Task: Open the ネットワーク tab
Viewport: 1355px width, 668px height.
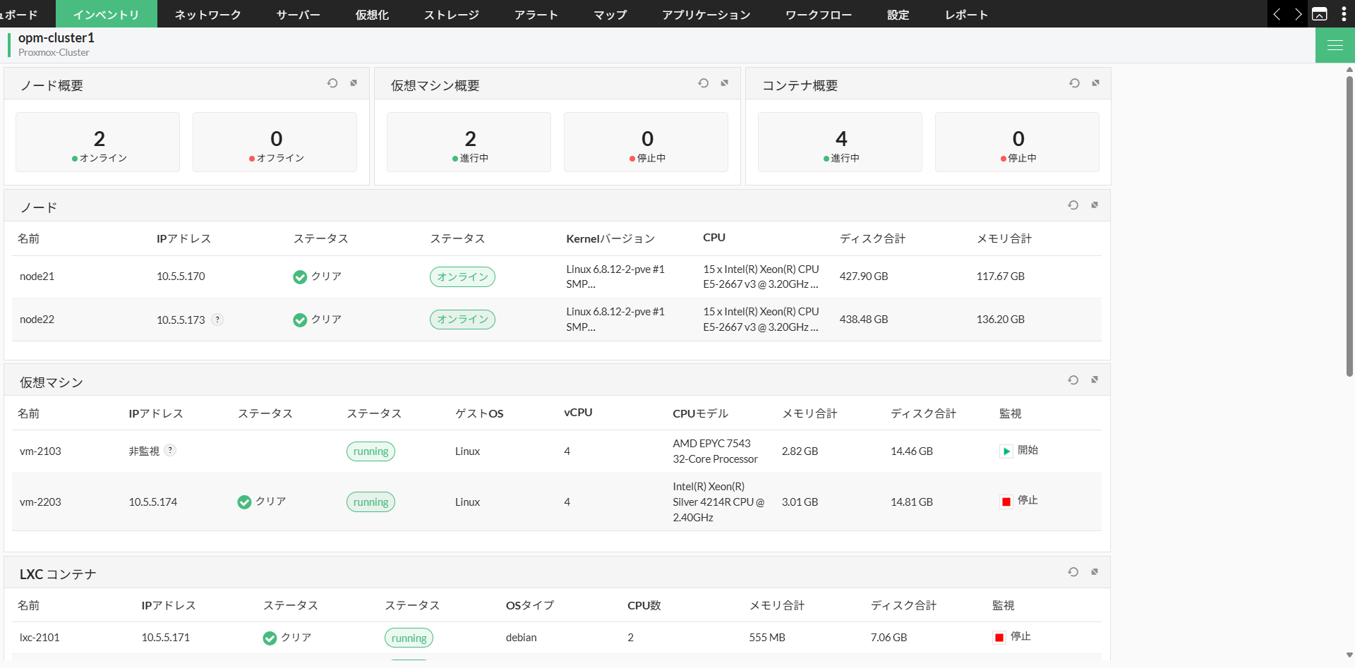Action: [x=207, y=14]
